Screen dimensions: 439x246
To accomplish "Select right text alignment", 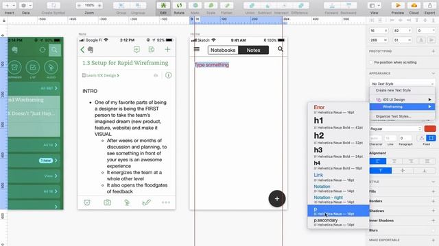I will [411, 161].
